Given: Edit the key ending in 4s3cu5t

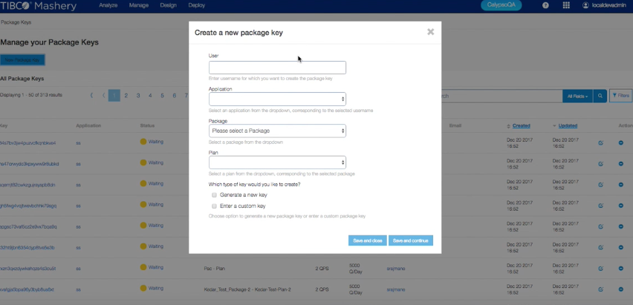Looking at the screenshot, I should (x=601, y=269).
